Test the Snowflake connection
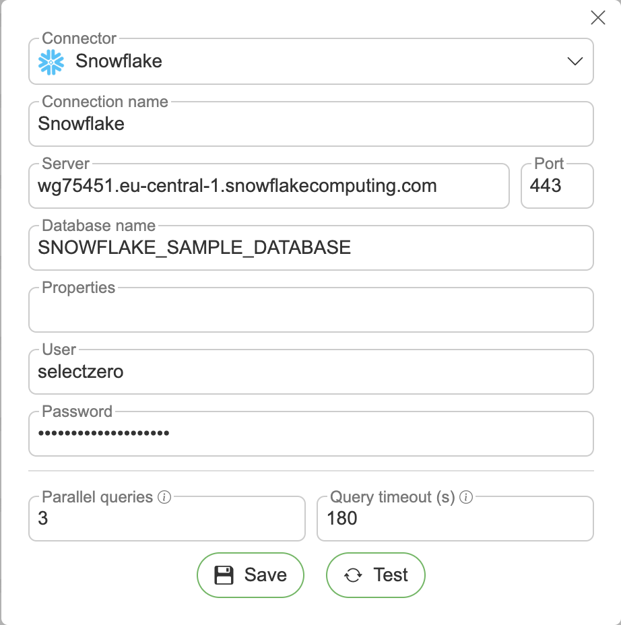Screen dimensions: 621x625 click(376, 575)
